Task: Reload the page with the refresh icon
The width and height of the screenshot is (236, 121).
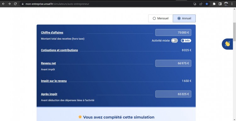Action: [15, 4]
